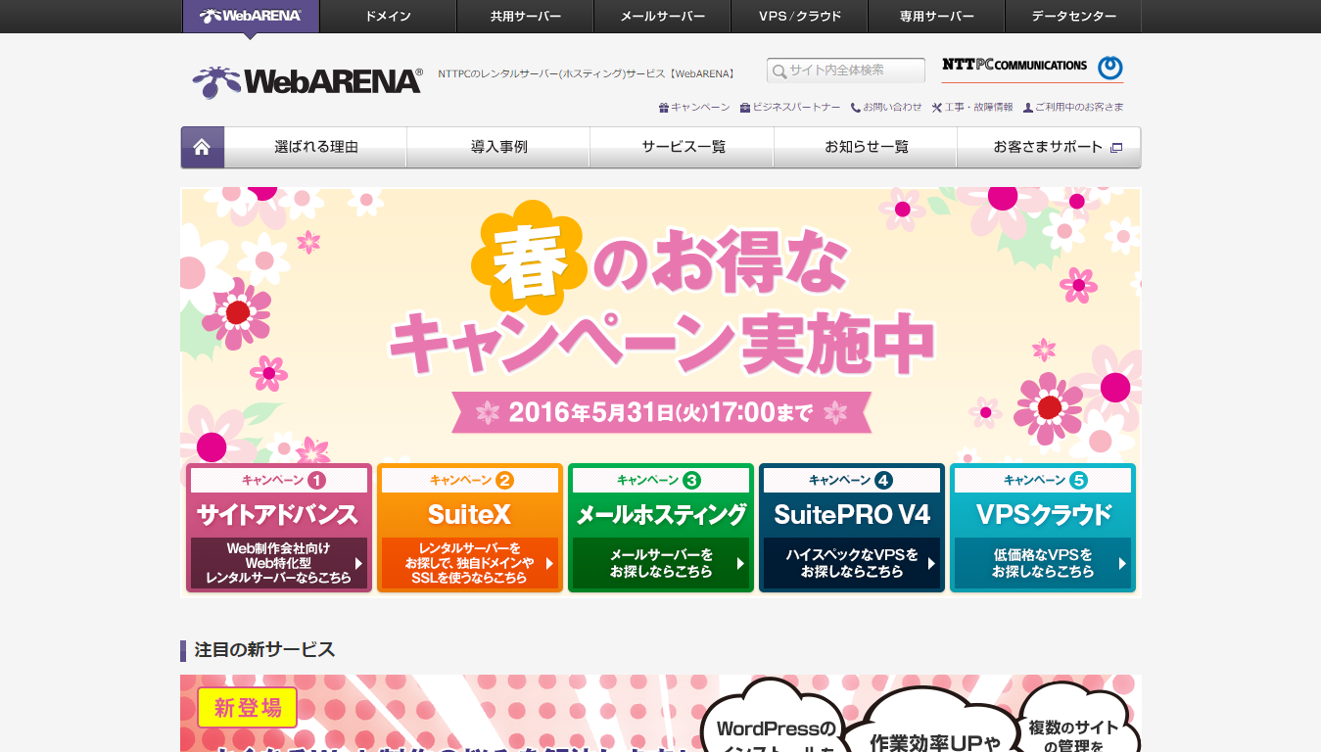
Task: Select the ドメイン tab in top bar
Action: [388, 17]
